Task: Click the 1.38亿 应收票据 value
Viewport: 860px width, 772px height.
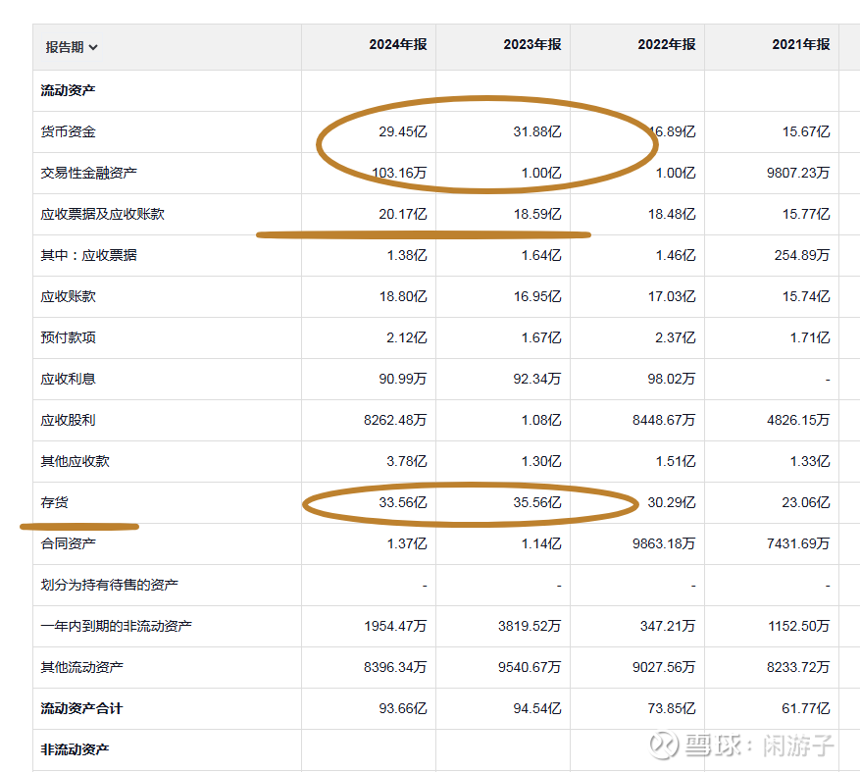Action: 406,255
